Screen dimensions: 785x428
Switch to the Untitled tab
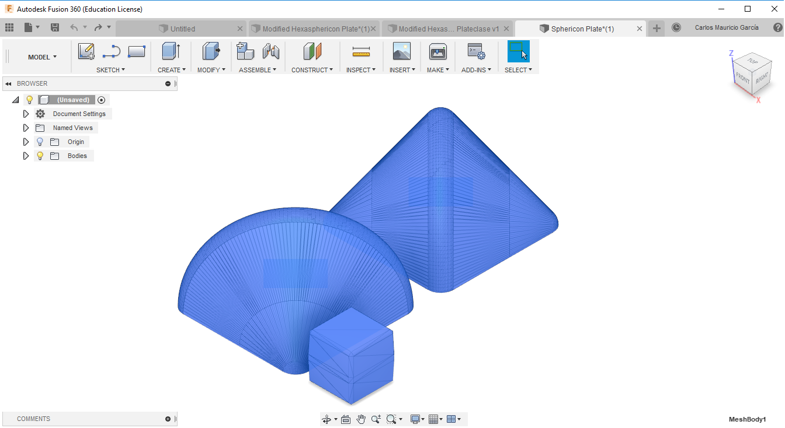[x=182, y=29]
